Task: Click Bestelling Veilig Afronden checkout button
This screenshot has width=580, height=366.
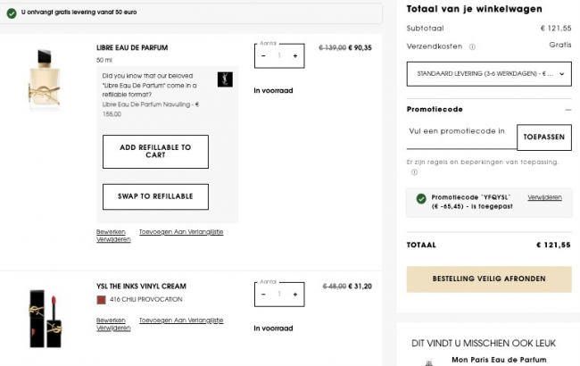Action: [x=488, y=279]
